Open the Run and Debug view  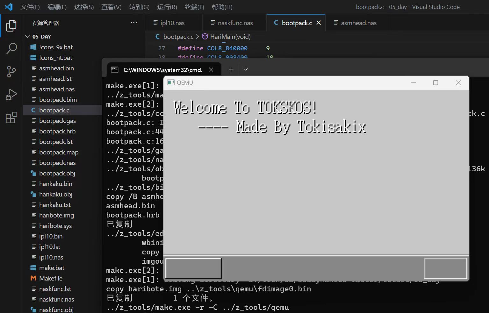click(x=11, y=95)
